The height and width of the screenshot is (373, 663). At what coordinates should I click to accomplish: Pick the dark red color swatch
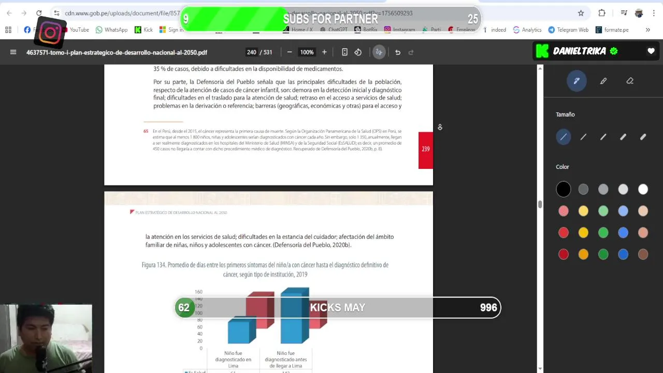tap(564, 254)
